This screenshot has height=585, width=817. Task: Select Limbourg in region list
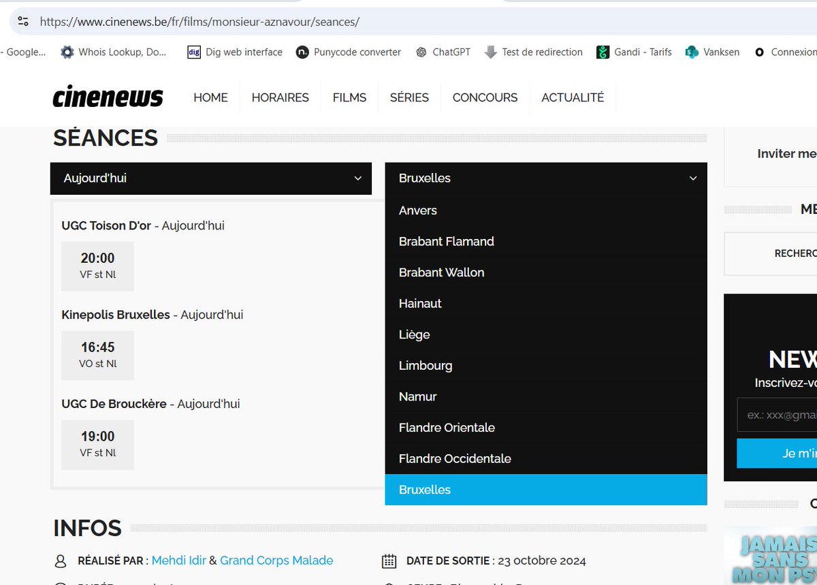(x=546, y=366)
